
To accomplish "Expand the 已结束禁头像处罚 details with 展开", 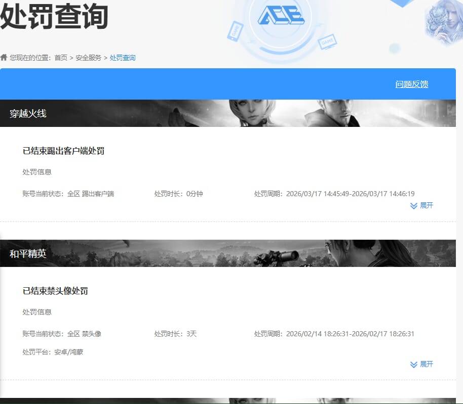I will [x=421, y=364].
